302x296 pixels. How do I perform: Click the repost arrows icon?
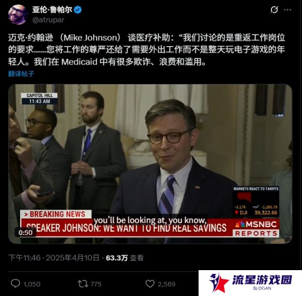83,284
